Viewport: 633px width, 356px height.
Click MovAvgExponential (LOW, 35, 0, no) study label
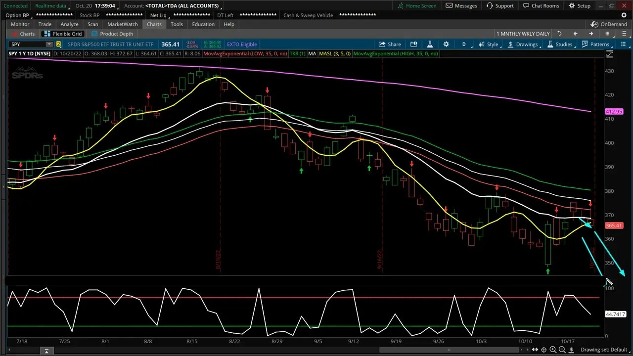click(x=245, y=53)
